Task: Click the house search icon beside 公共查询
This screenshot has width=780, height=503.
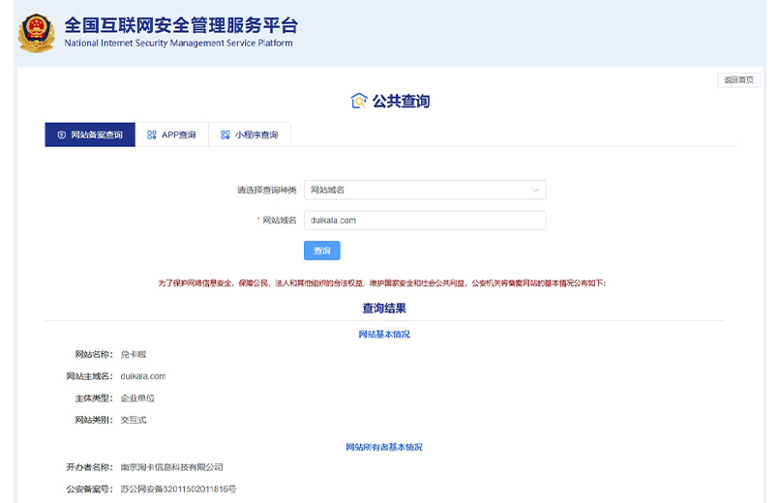Action: pos(359,101)
